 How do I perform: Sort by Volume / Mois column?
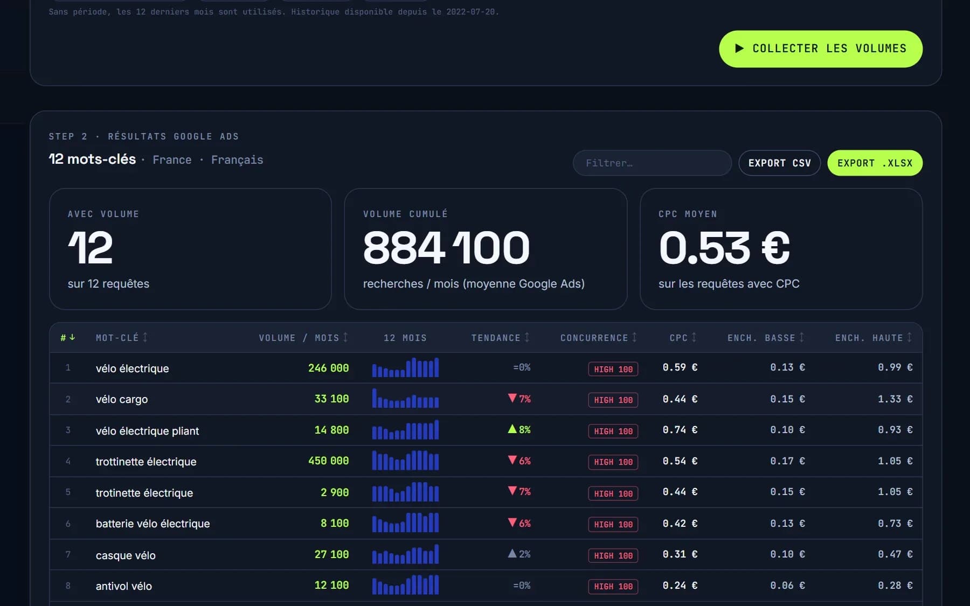[x=304, y=337]
